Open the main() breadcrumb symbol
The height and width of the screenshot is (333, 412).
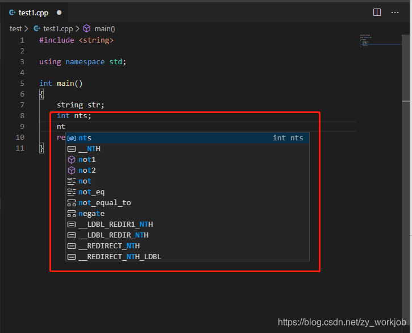coord(105,28)
